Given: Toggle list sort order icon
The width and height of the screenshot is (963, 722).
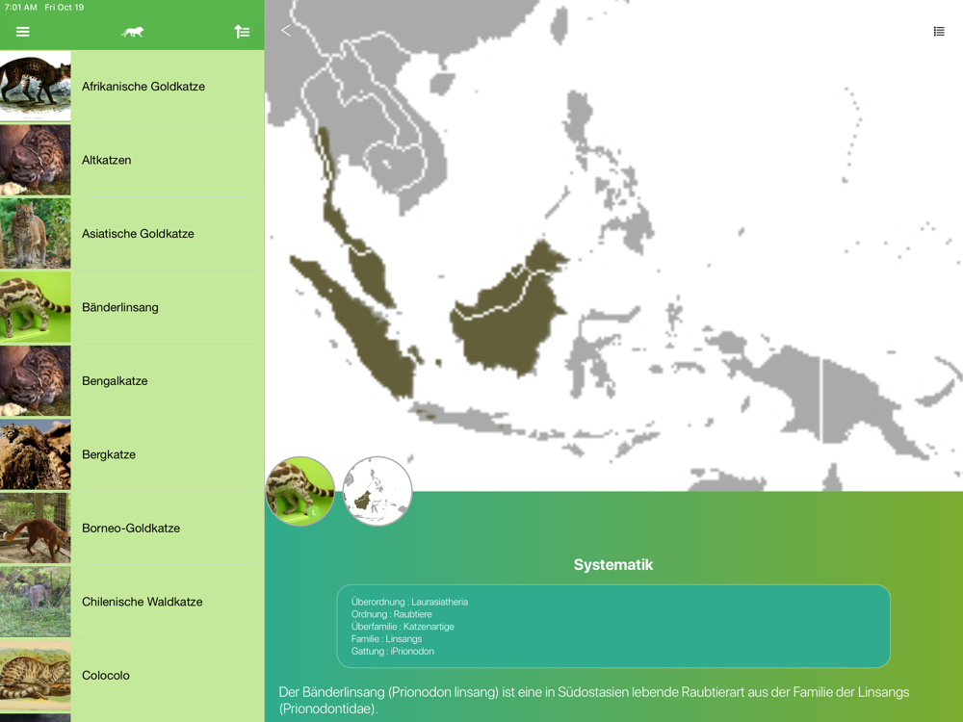Looking at the screenshot, I should coord(242,32).
